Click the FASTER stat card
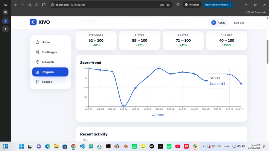The image size is (269, 151). pyautogui.click(x=183, y=40)
